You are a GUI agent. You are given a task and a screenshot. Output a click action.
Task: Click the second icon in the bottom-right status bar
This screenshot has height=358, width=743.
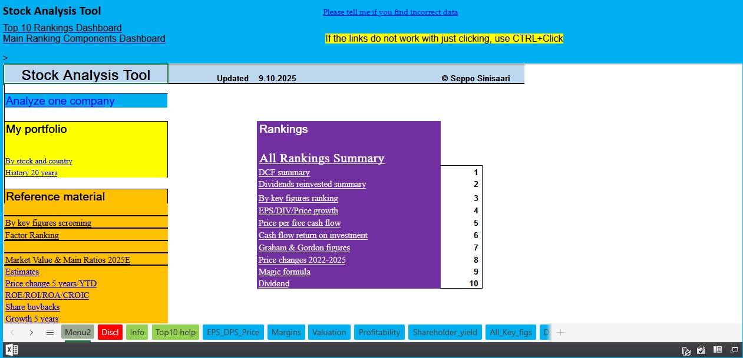701,350
